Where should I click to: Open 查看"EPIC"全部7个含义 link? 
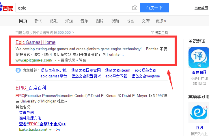(x=42, y=124)
